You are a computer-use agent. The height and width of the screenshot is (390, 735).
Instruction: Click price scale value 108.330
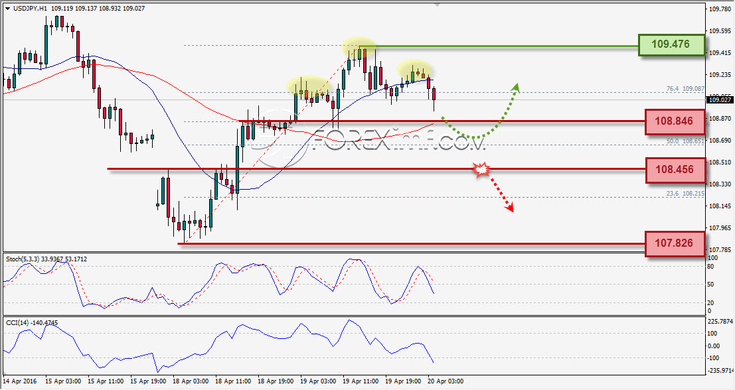(720, 184)
